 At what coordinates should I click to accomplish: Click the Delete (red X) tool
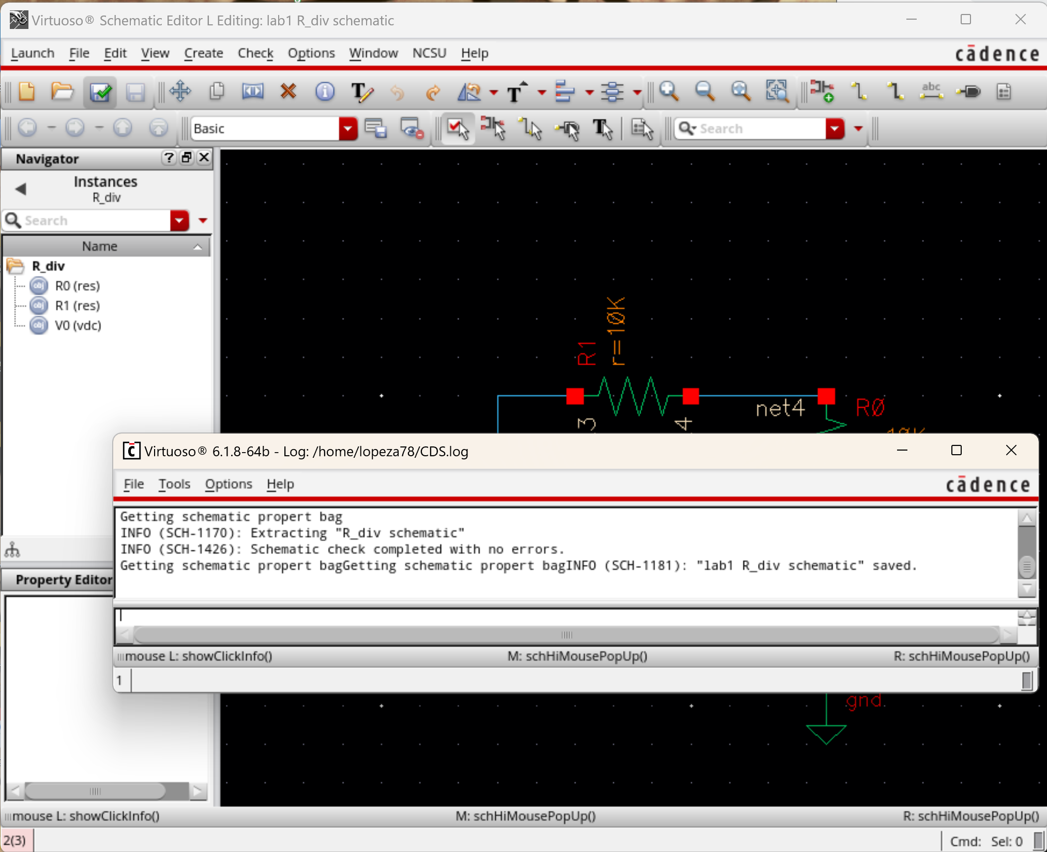click(288, 92)
